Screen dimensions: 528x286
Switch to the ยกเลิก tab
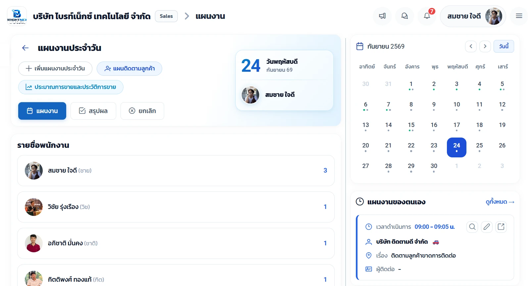[142, 111]
